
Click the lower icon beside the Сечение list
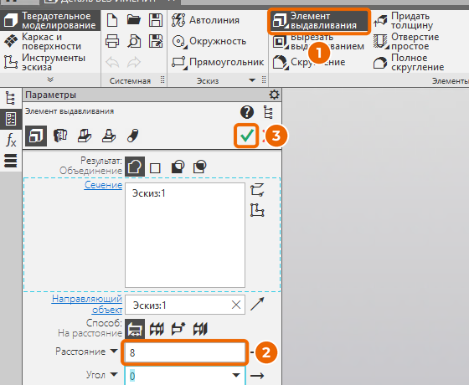coord(257,210)
